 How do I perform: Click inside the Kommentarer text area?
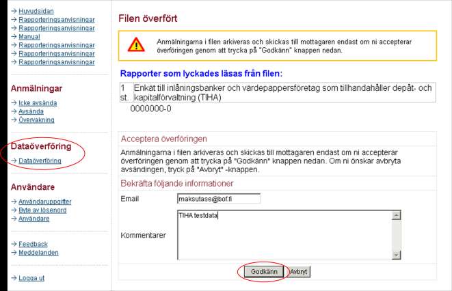click(284, 235)
